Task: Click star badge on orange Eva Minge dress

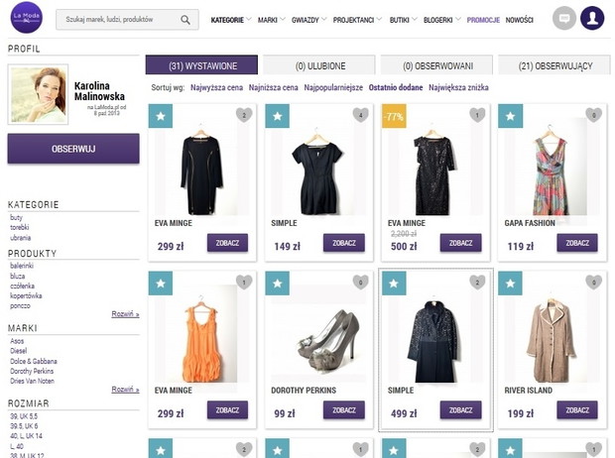Action: (161, 284)
